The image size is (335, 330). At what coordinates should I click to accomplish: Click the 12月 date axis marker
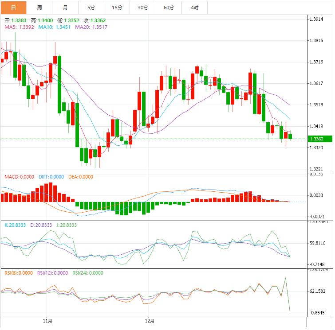coord(150,321)
